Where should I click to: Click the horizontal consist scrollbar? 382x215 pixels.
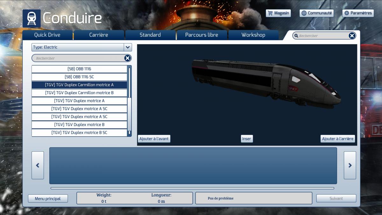coord(193,188)
